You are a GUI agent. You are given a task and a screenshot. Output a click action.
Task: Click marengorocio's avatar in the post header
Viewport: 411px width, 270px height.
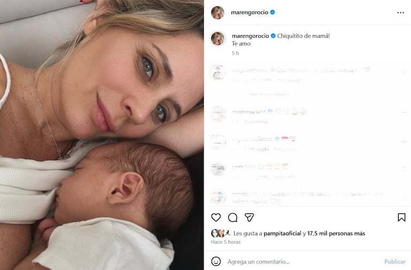(x=218, y=12)
